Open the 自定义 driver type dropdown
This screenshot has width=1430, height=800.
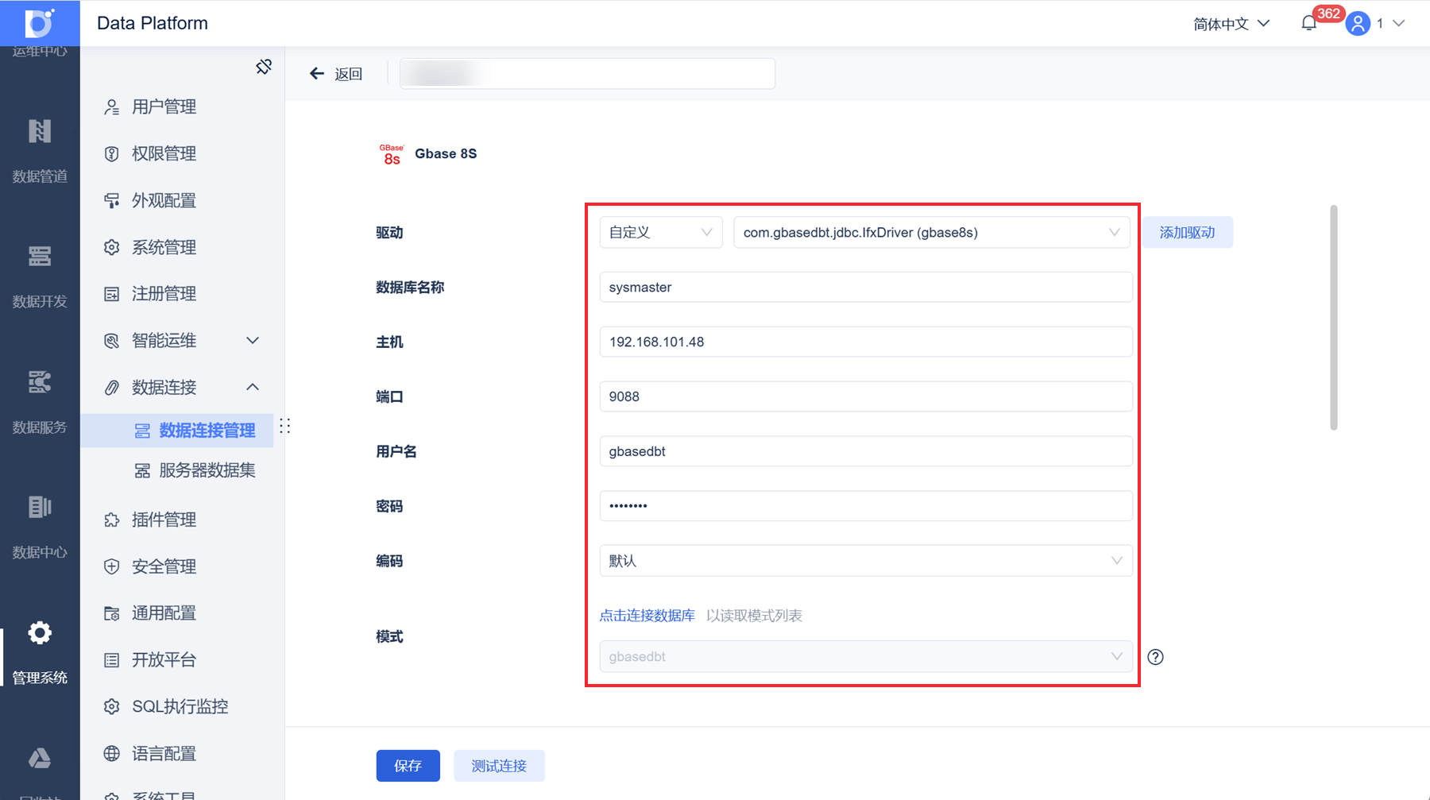[x=661, y=233]
